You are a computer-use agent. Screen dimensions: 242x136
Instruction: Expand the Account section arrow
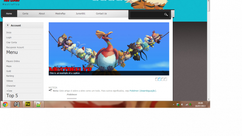click(8, 25)
